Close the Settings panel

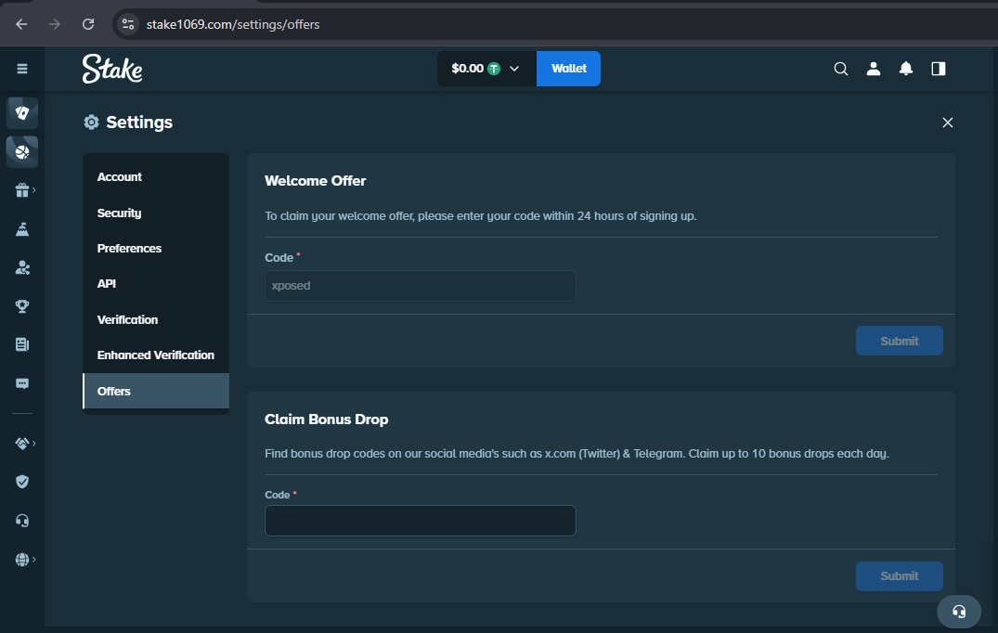pos(948,123)
